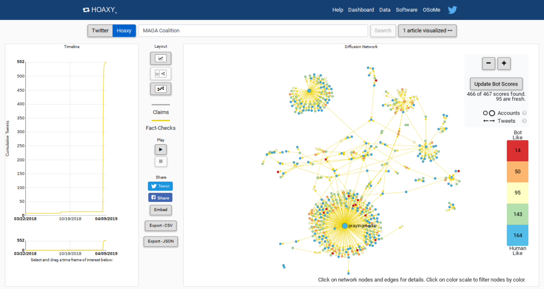
Task: Expand the 1 article visualized dropdown
Action: click(427, 31)
